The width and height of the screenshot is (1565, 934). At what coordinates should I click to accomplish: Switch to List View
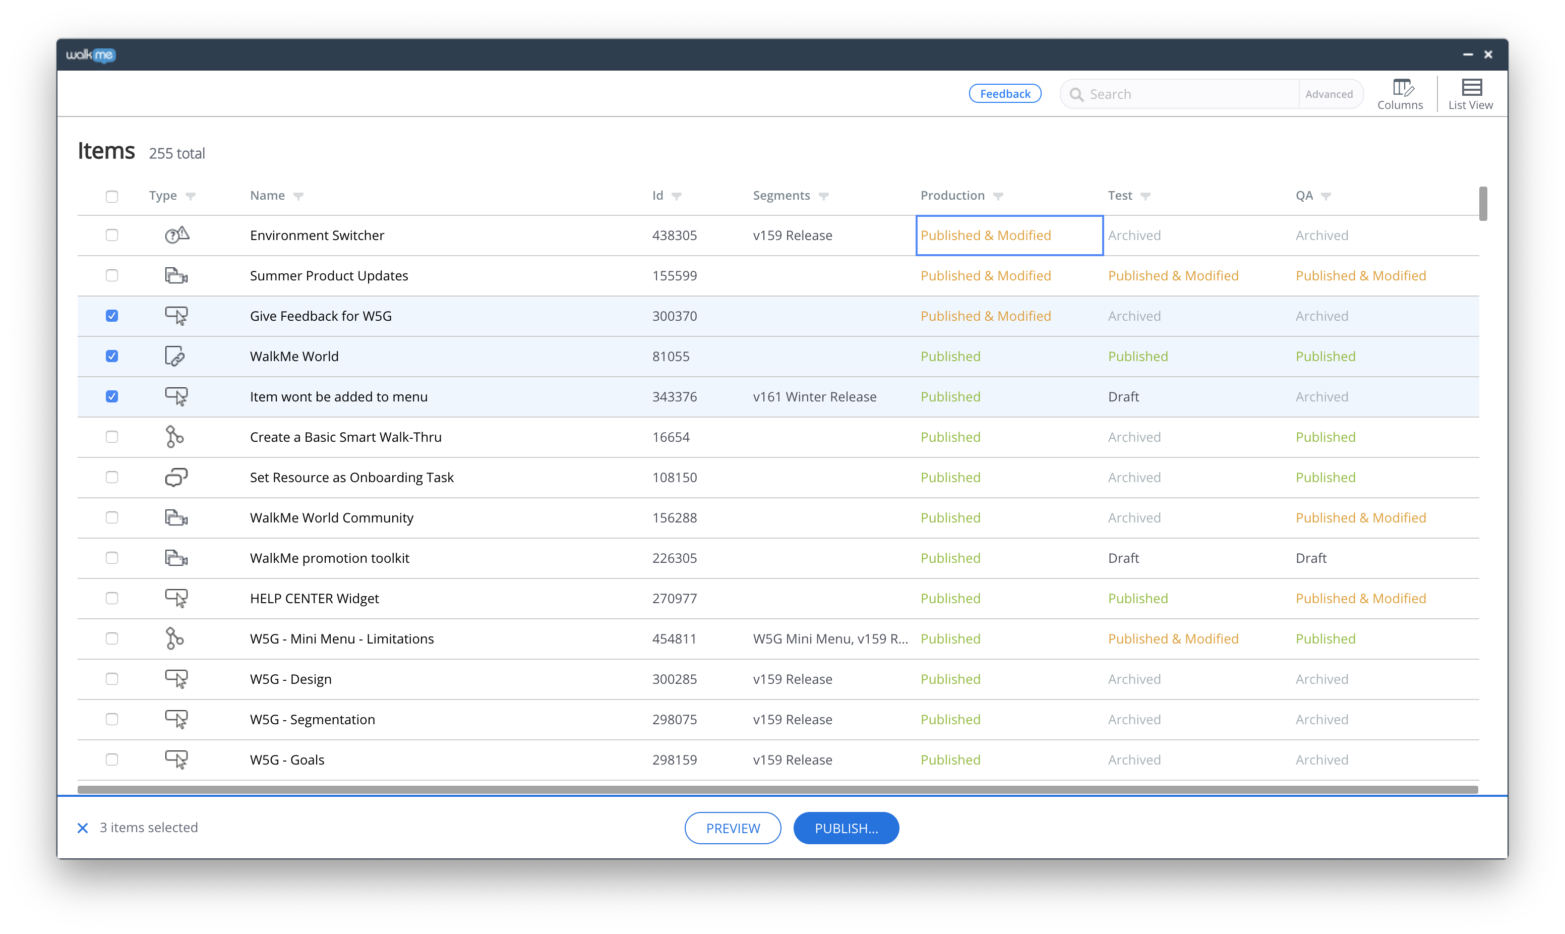1470,94
